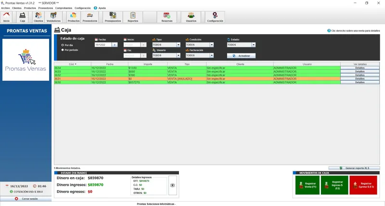This screenshot has height=206, width=385.
Task: Click the Dinero egresos $0 value
Action: [90, 192]
